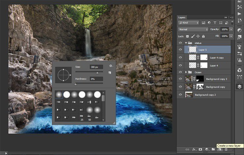Click the lock position (move) icon
The image size is (244, 155).
198,36
